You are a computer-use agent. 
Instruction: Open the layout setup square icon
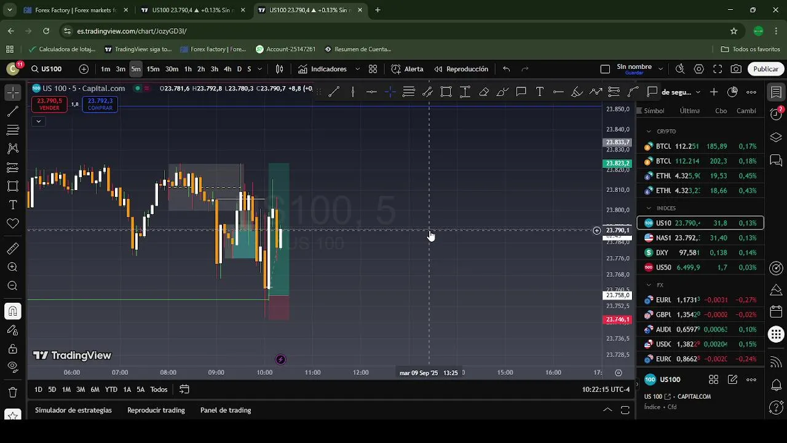(605, 69)
